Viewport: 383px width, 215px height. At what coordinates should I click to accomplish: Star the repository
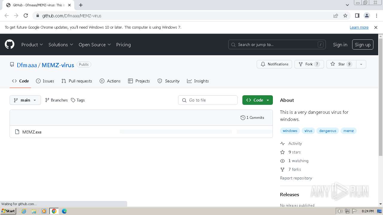click(341, 64)
